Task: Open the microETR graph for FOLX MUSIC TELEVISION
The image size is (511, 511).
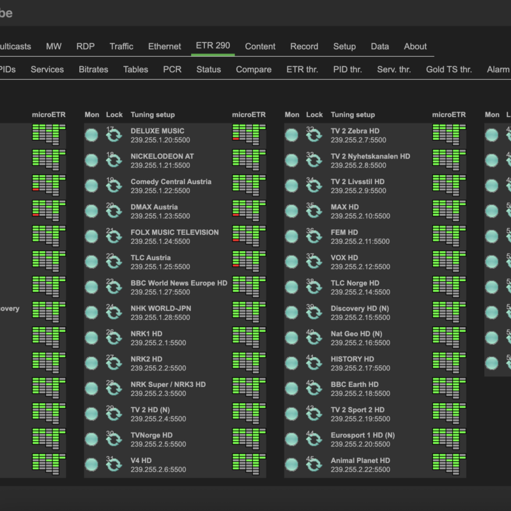Action: pos(249,236)
